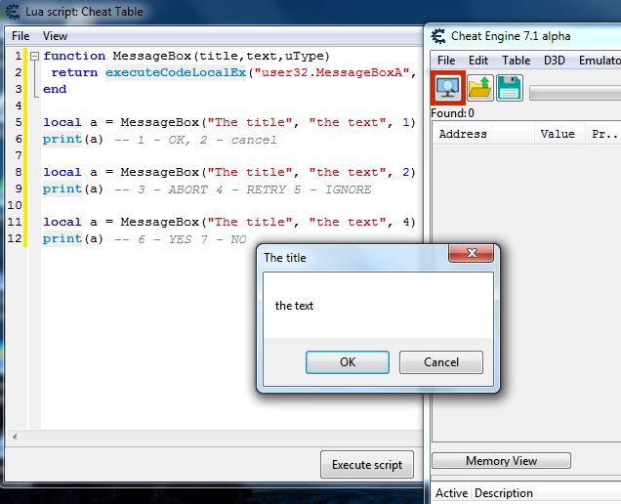The image size is (621, 504).
Task: Open the D3D menu in Cheat Engine
Action: pos(555,61)
